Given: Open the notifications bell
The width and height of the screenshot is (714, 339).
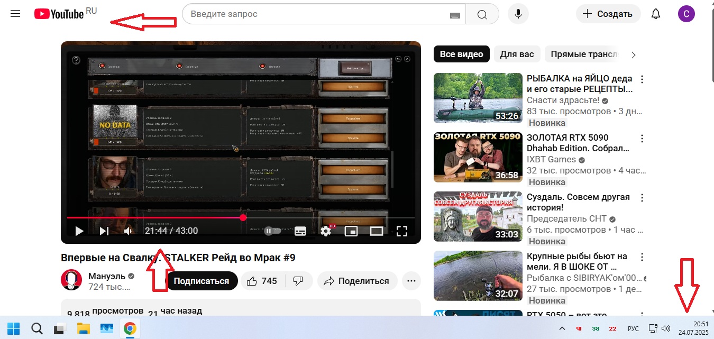Looking at the screenshot, I should 656,14.
